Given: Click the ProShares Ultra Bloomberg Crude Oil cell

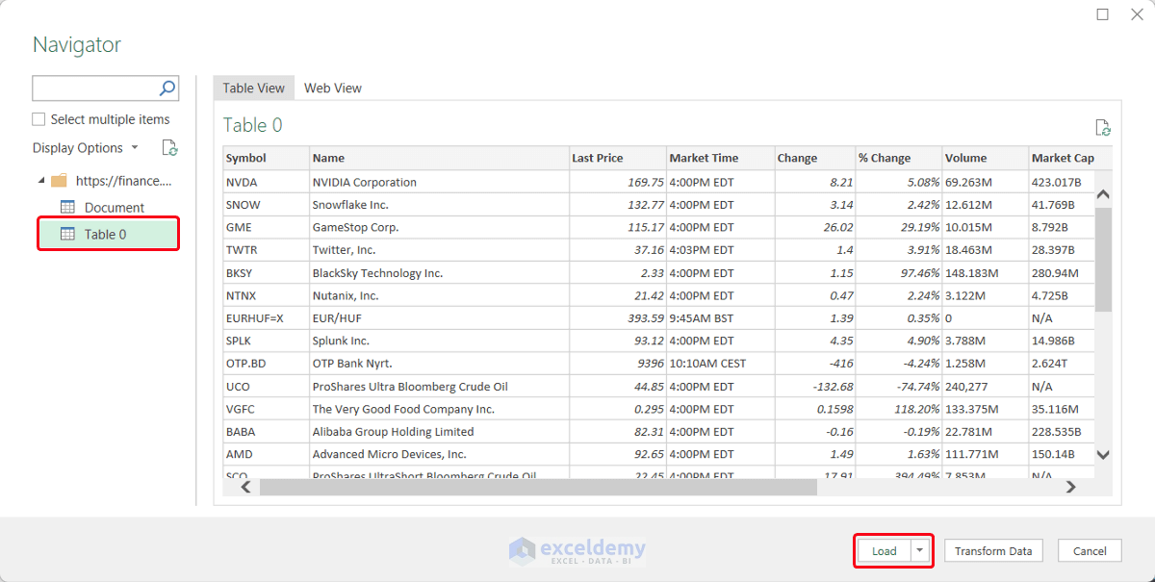Looking at the screenshot, I should tap(440, 386).
